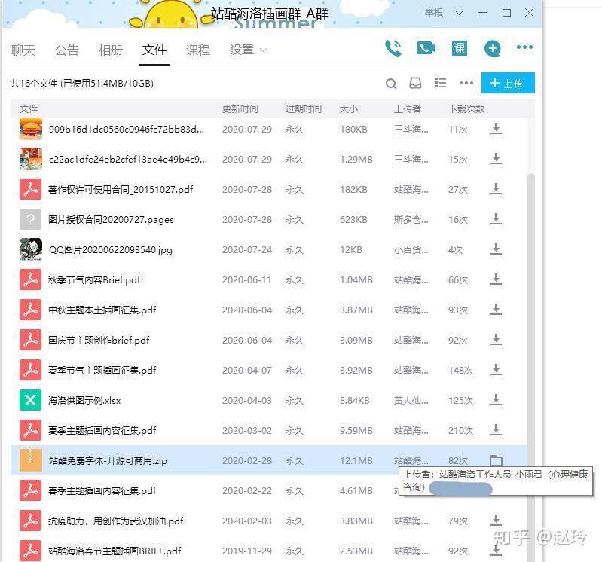Image resolution: width=602 pixels, height=562 pixels.
Task: Click unknown-type icon of 图片授权合同 pages file
Action: [31, 219]
